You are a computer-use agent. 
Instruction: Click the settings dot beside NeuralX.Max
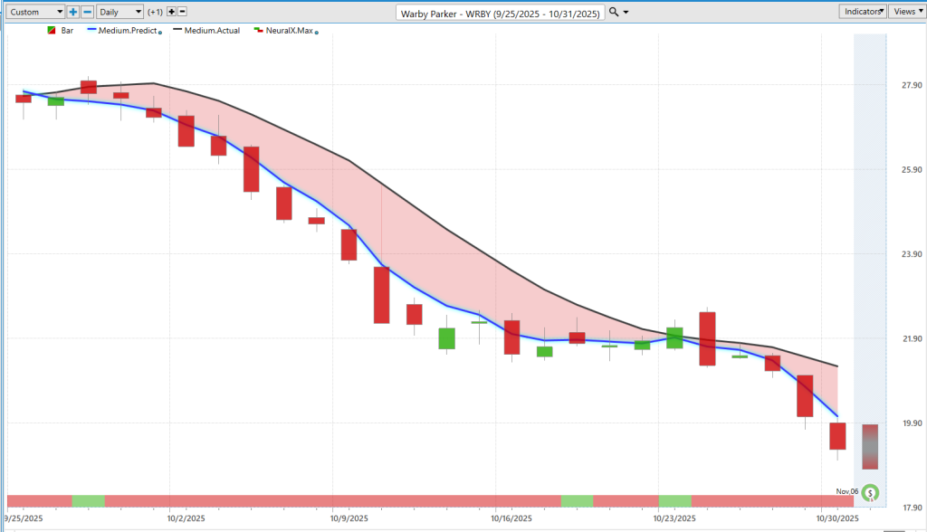click(x=317, y=33)
